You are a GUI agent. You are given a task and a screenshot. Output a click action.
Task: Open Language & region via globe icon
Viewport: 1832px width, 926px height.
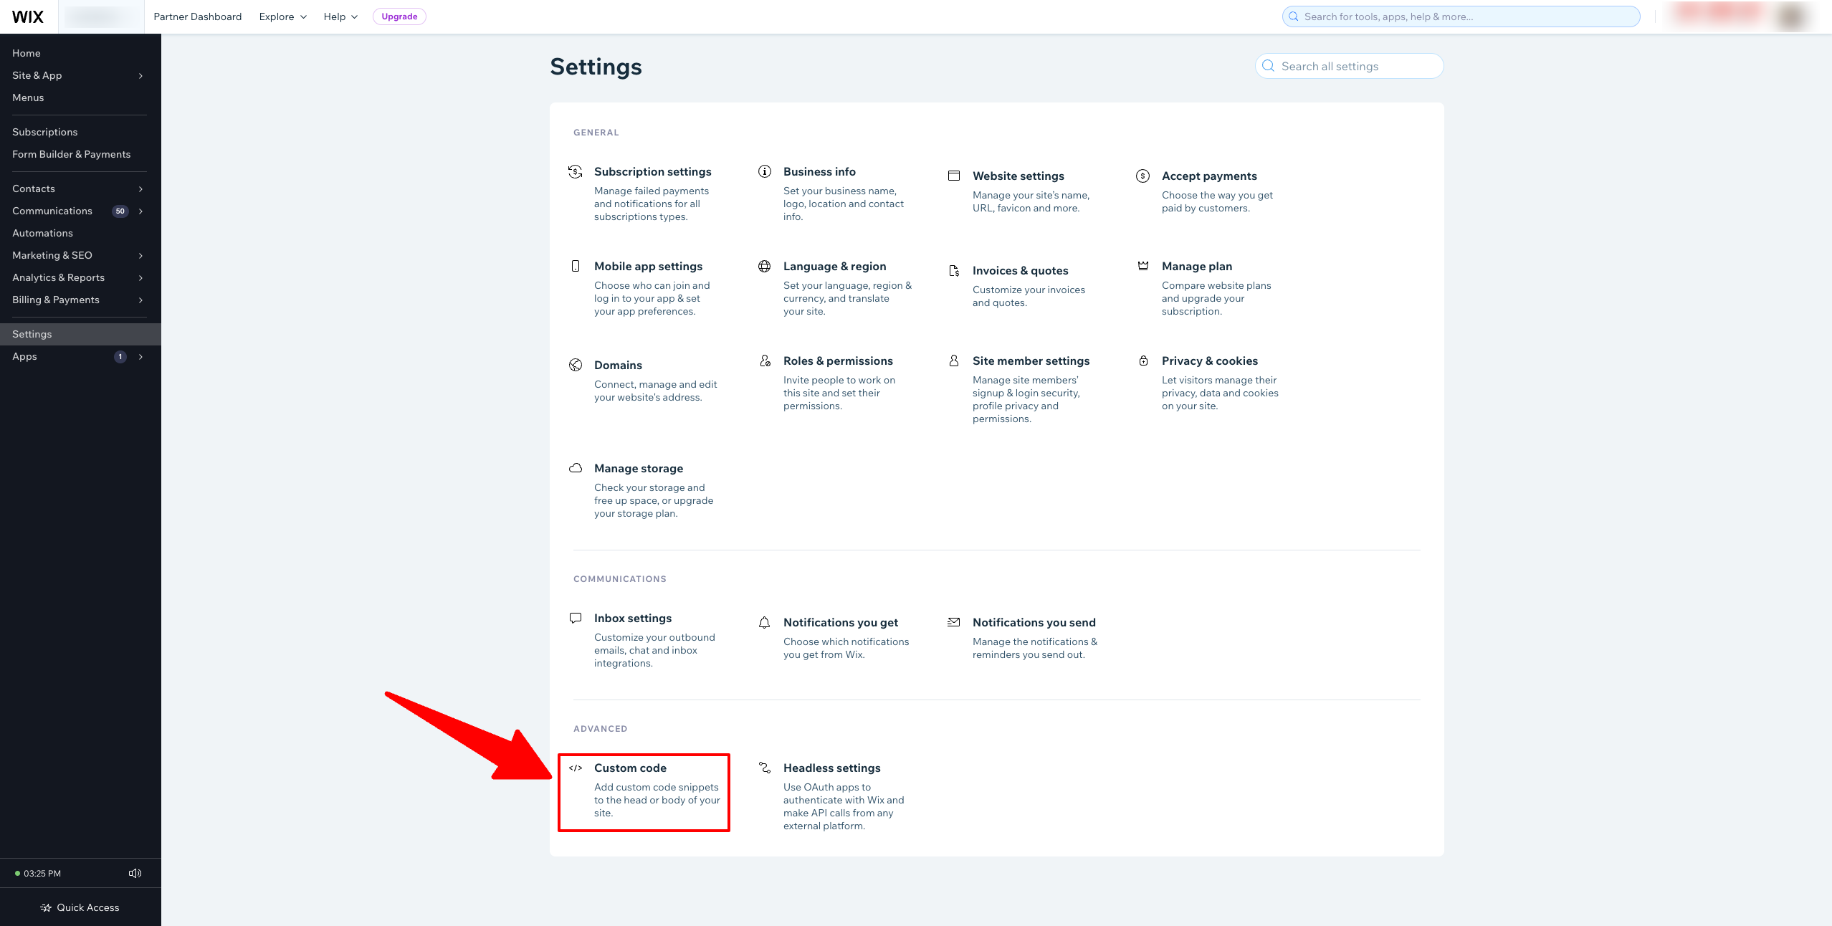pos(764,265)
